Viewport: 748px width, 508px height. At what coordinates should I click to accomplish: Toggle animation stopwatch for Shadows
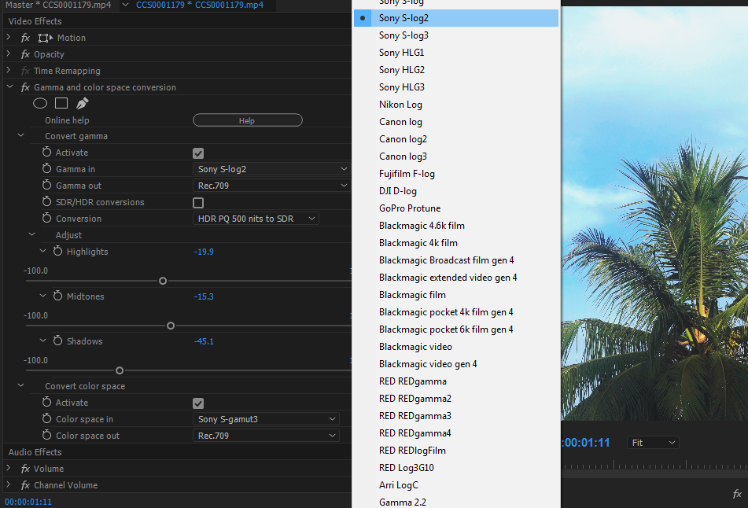click(x=57, y=341)
